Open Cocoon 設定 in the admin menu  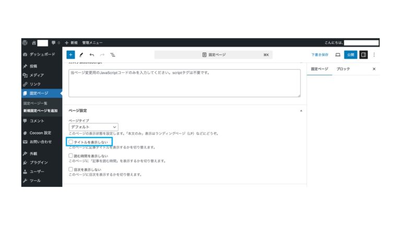tap(42, 133)
